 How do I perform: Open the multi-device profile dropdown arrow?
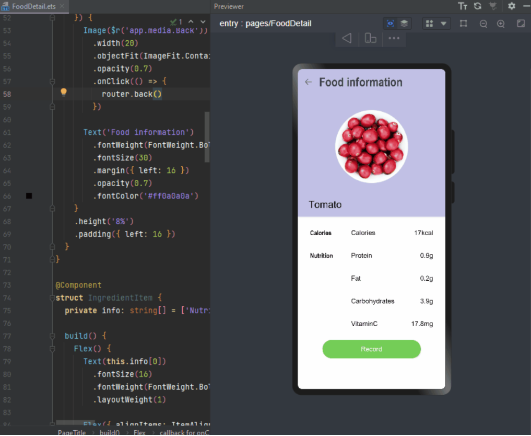pos(443,24)
